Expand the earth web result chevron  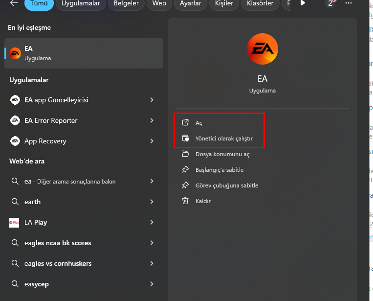point(152,202)
